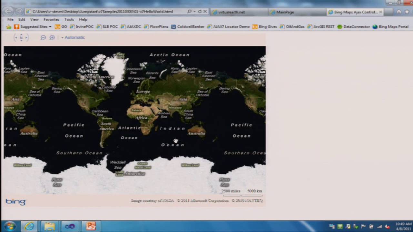
Task: Click the volume icon in system tray
Action: [x=387, y=227]
